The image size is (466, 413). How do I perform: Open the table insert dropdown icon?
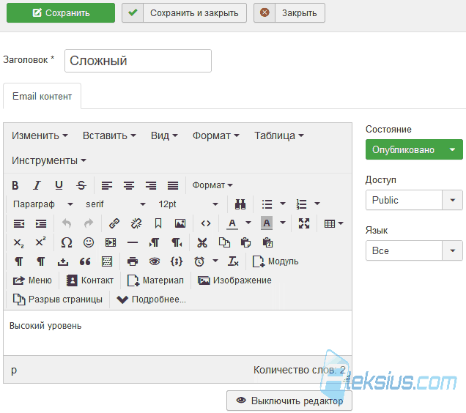(x=333, y=223)
